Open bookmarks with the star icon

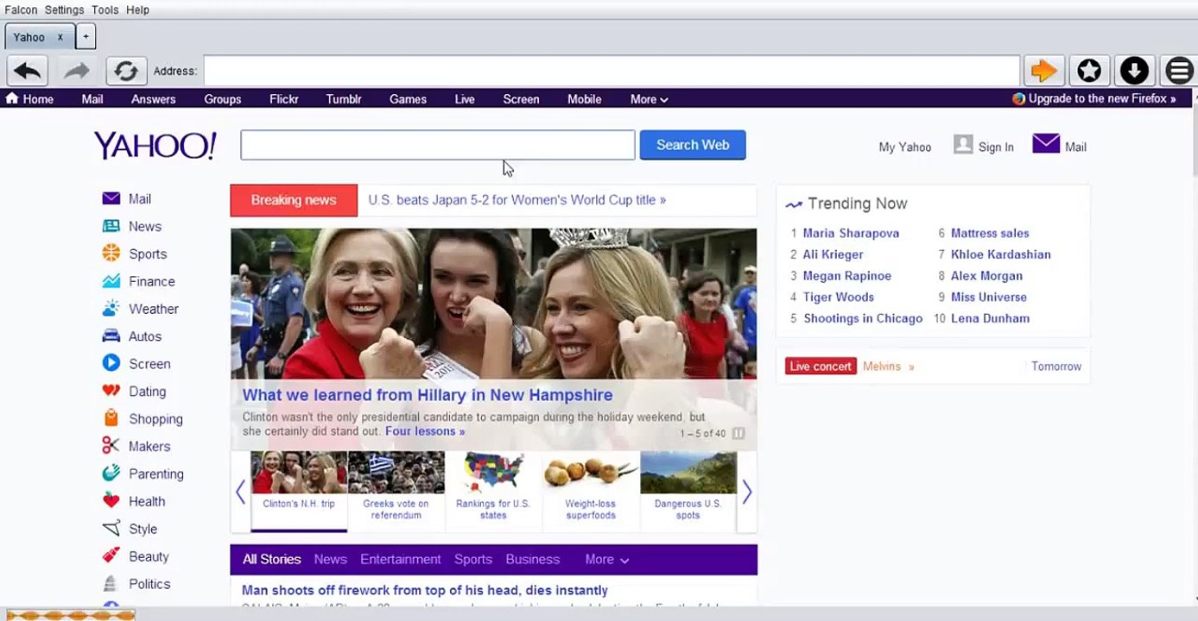click(1090, 71)
